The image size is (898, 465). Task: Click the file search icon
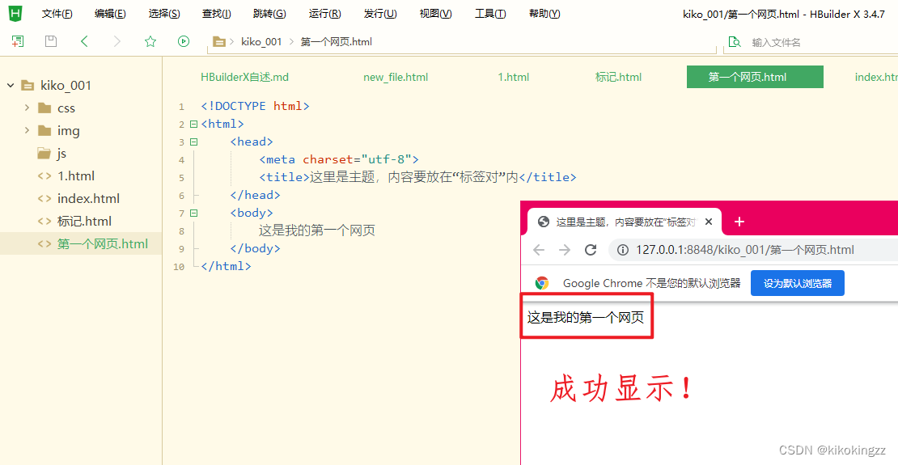[x=734, y=41]
